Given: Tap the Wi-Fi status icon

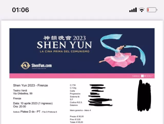Looking at the screenshot, I should (142, 10).
